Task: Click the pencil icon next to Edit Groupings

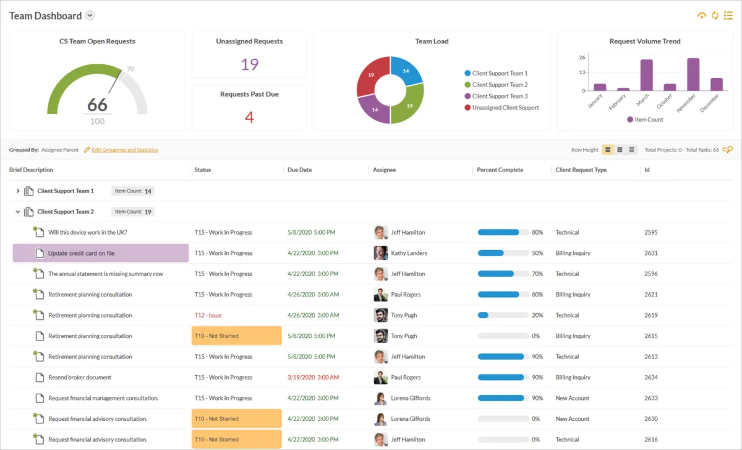Action: [x=87, y=150]
